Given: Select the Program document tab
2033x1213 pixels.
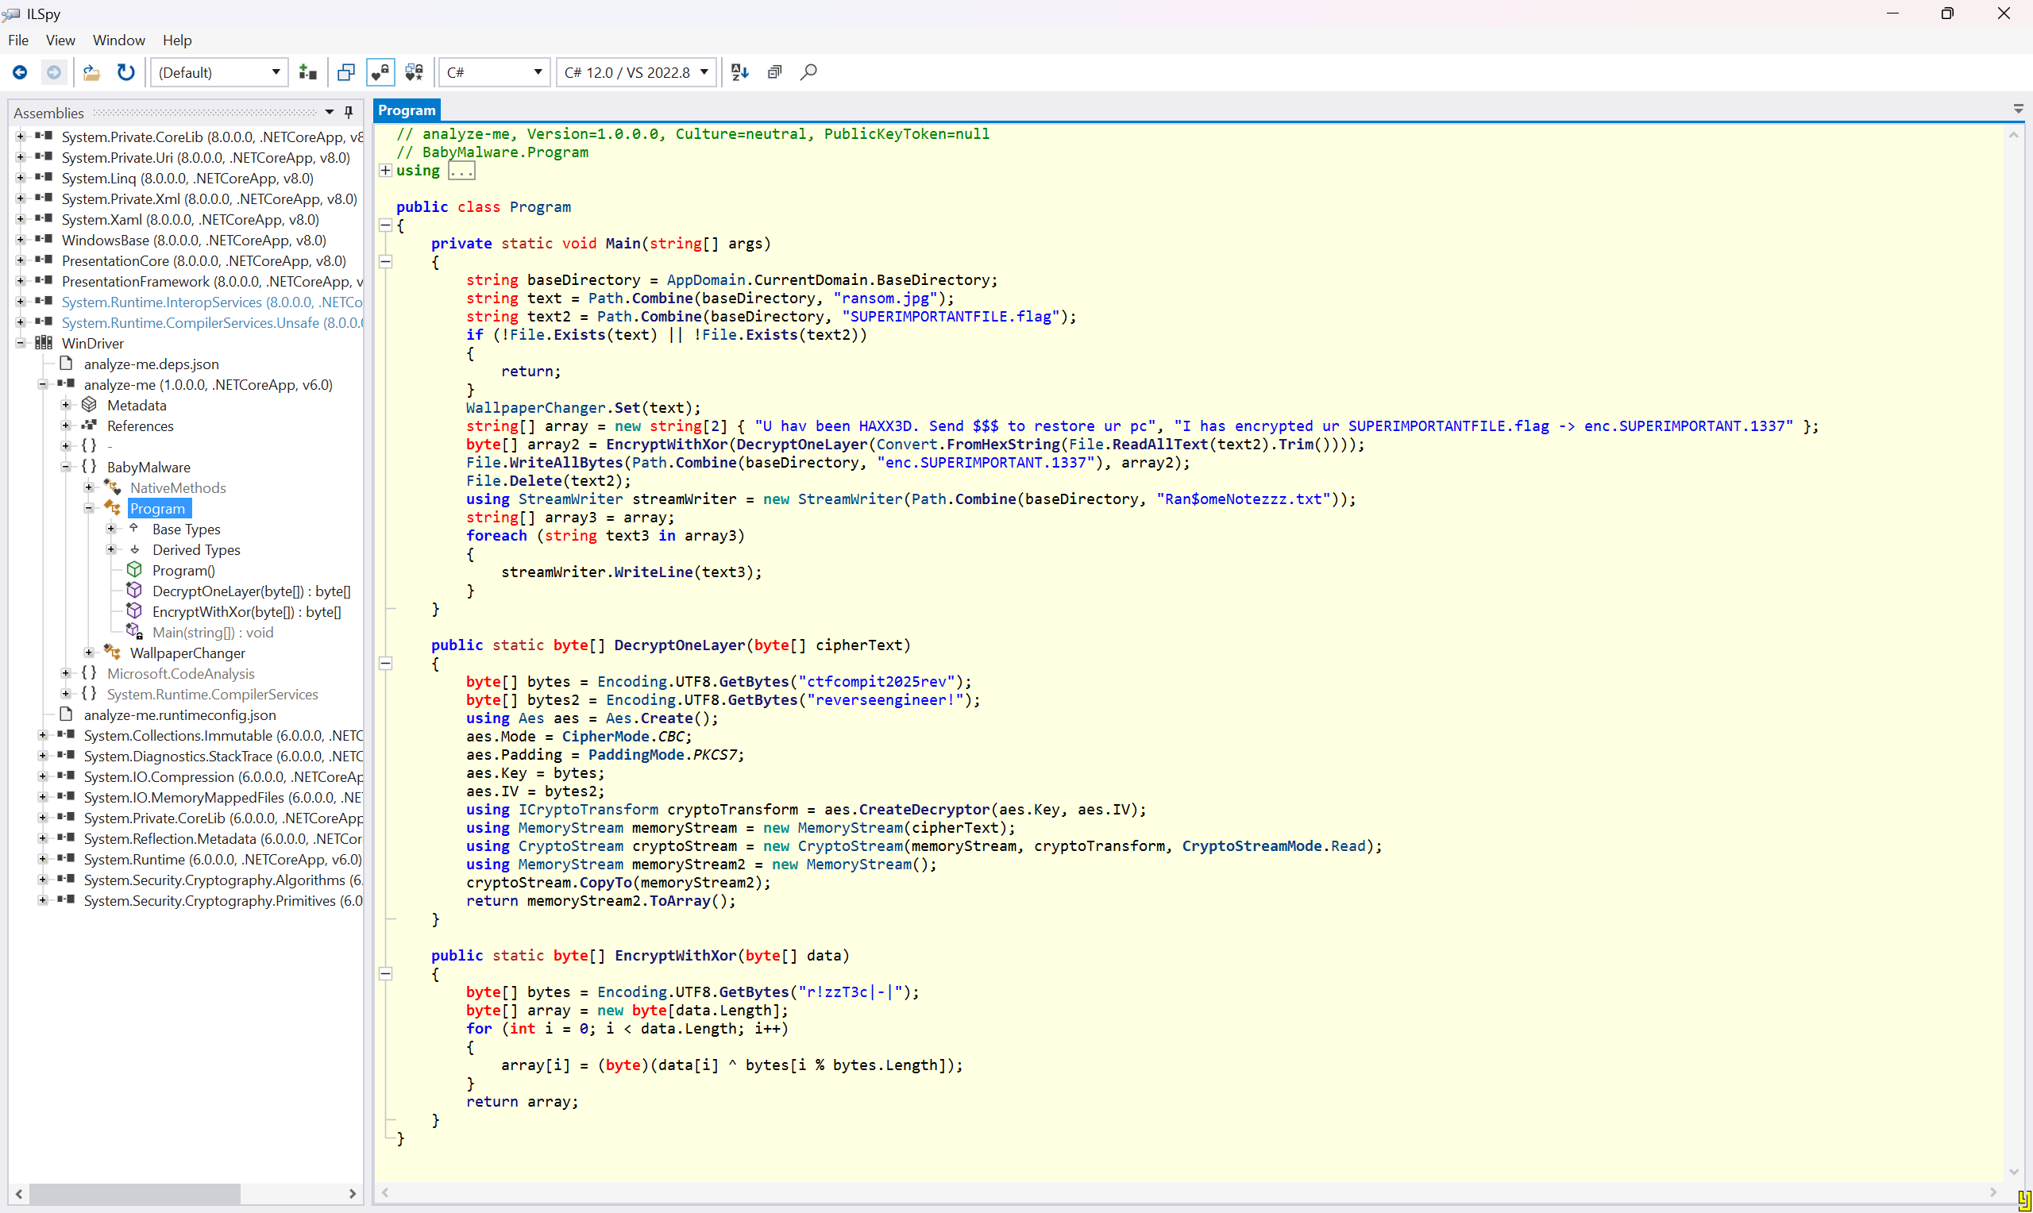Looking at the screenshot, I should pyautogui.click(x=407, y=110).
